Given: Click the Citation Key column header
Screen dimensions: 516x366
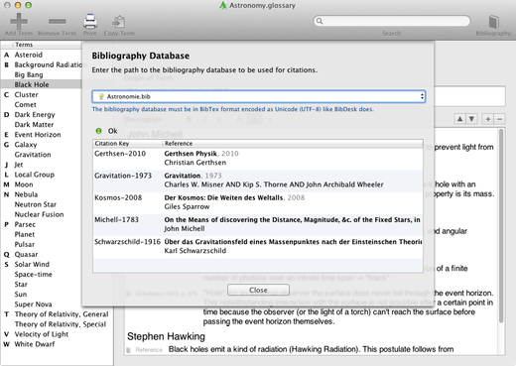Looking at the screenshot, I should click(x=128, y=144).
